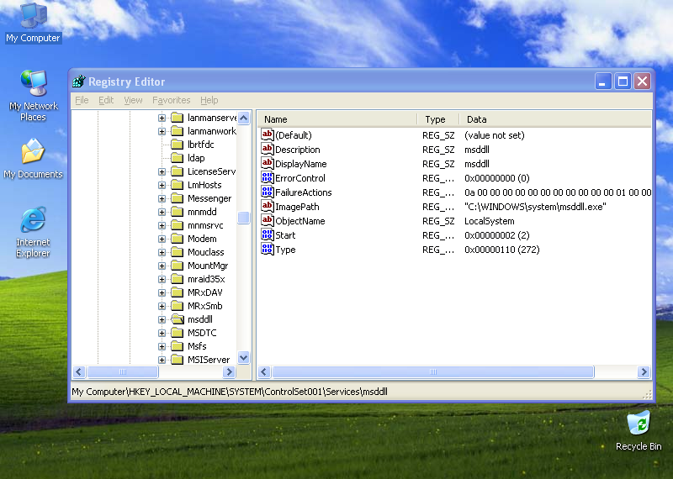Click the My Documents desktop icon
The height and width of the screenshot is (479, 673).
[33, 151]
